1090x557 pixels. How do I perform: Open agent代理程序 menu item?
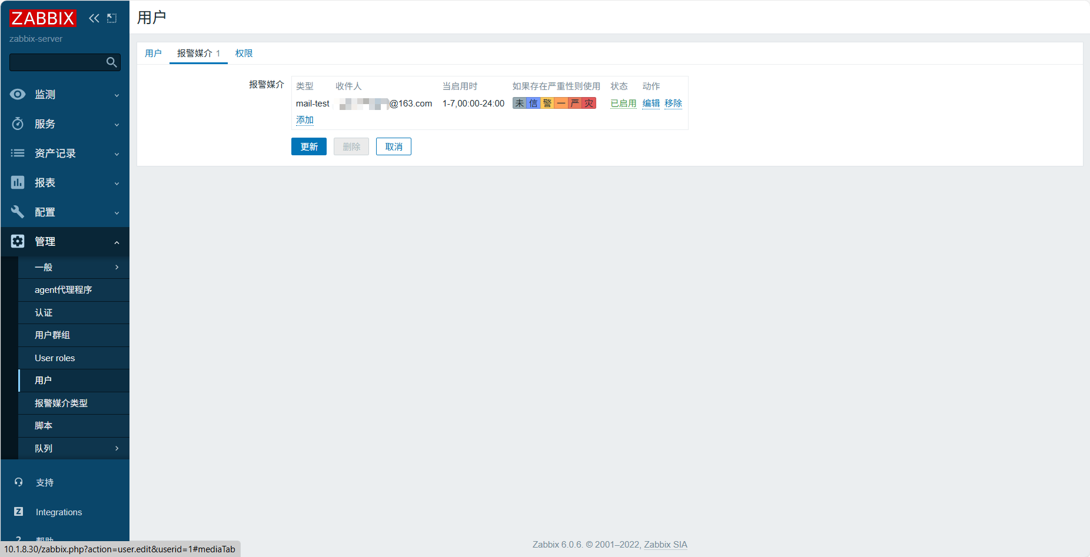tap(74, 290)
